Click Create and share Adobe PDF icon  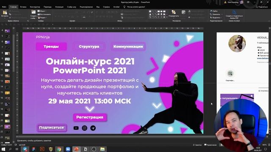[x=234, y=12]
